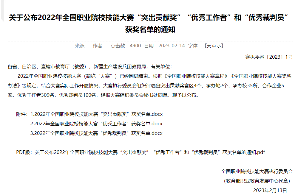298x195 pixels.
Task: Set font size to large (大)
Action: [209, 46]
